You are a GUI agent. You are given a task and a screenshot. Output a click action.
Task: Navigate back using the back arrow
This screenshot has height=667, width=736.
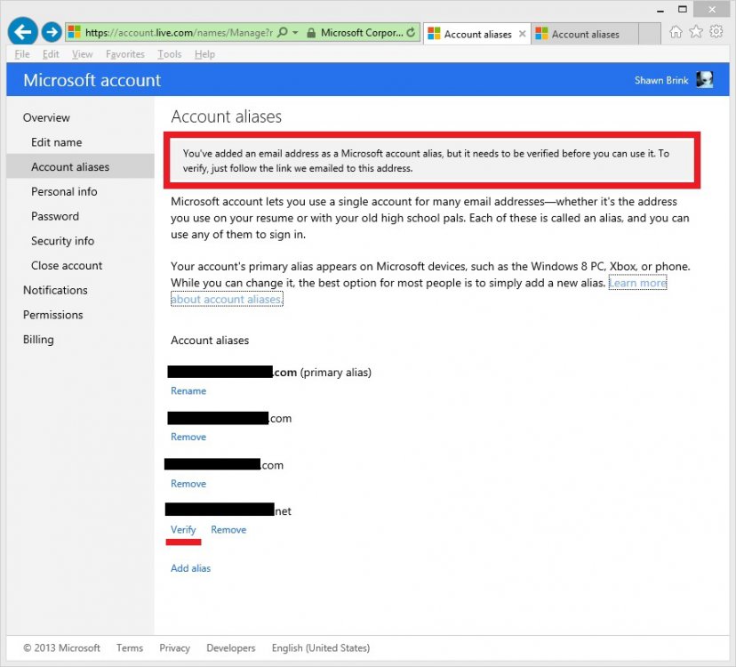coord(21,32)
